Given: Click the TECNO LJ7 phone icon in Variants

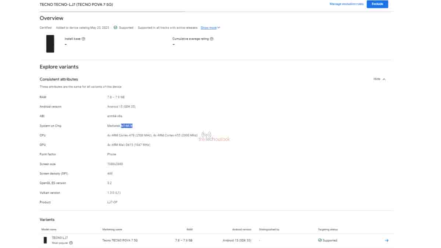Looking at the screenshot, I should click(45, 240).
